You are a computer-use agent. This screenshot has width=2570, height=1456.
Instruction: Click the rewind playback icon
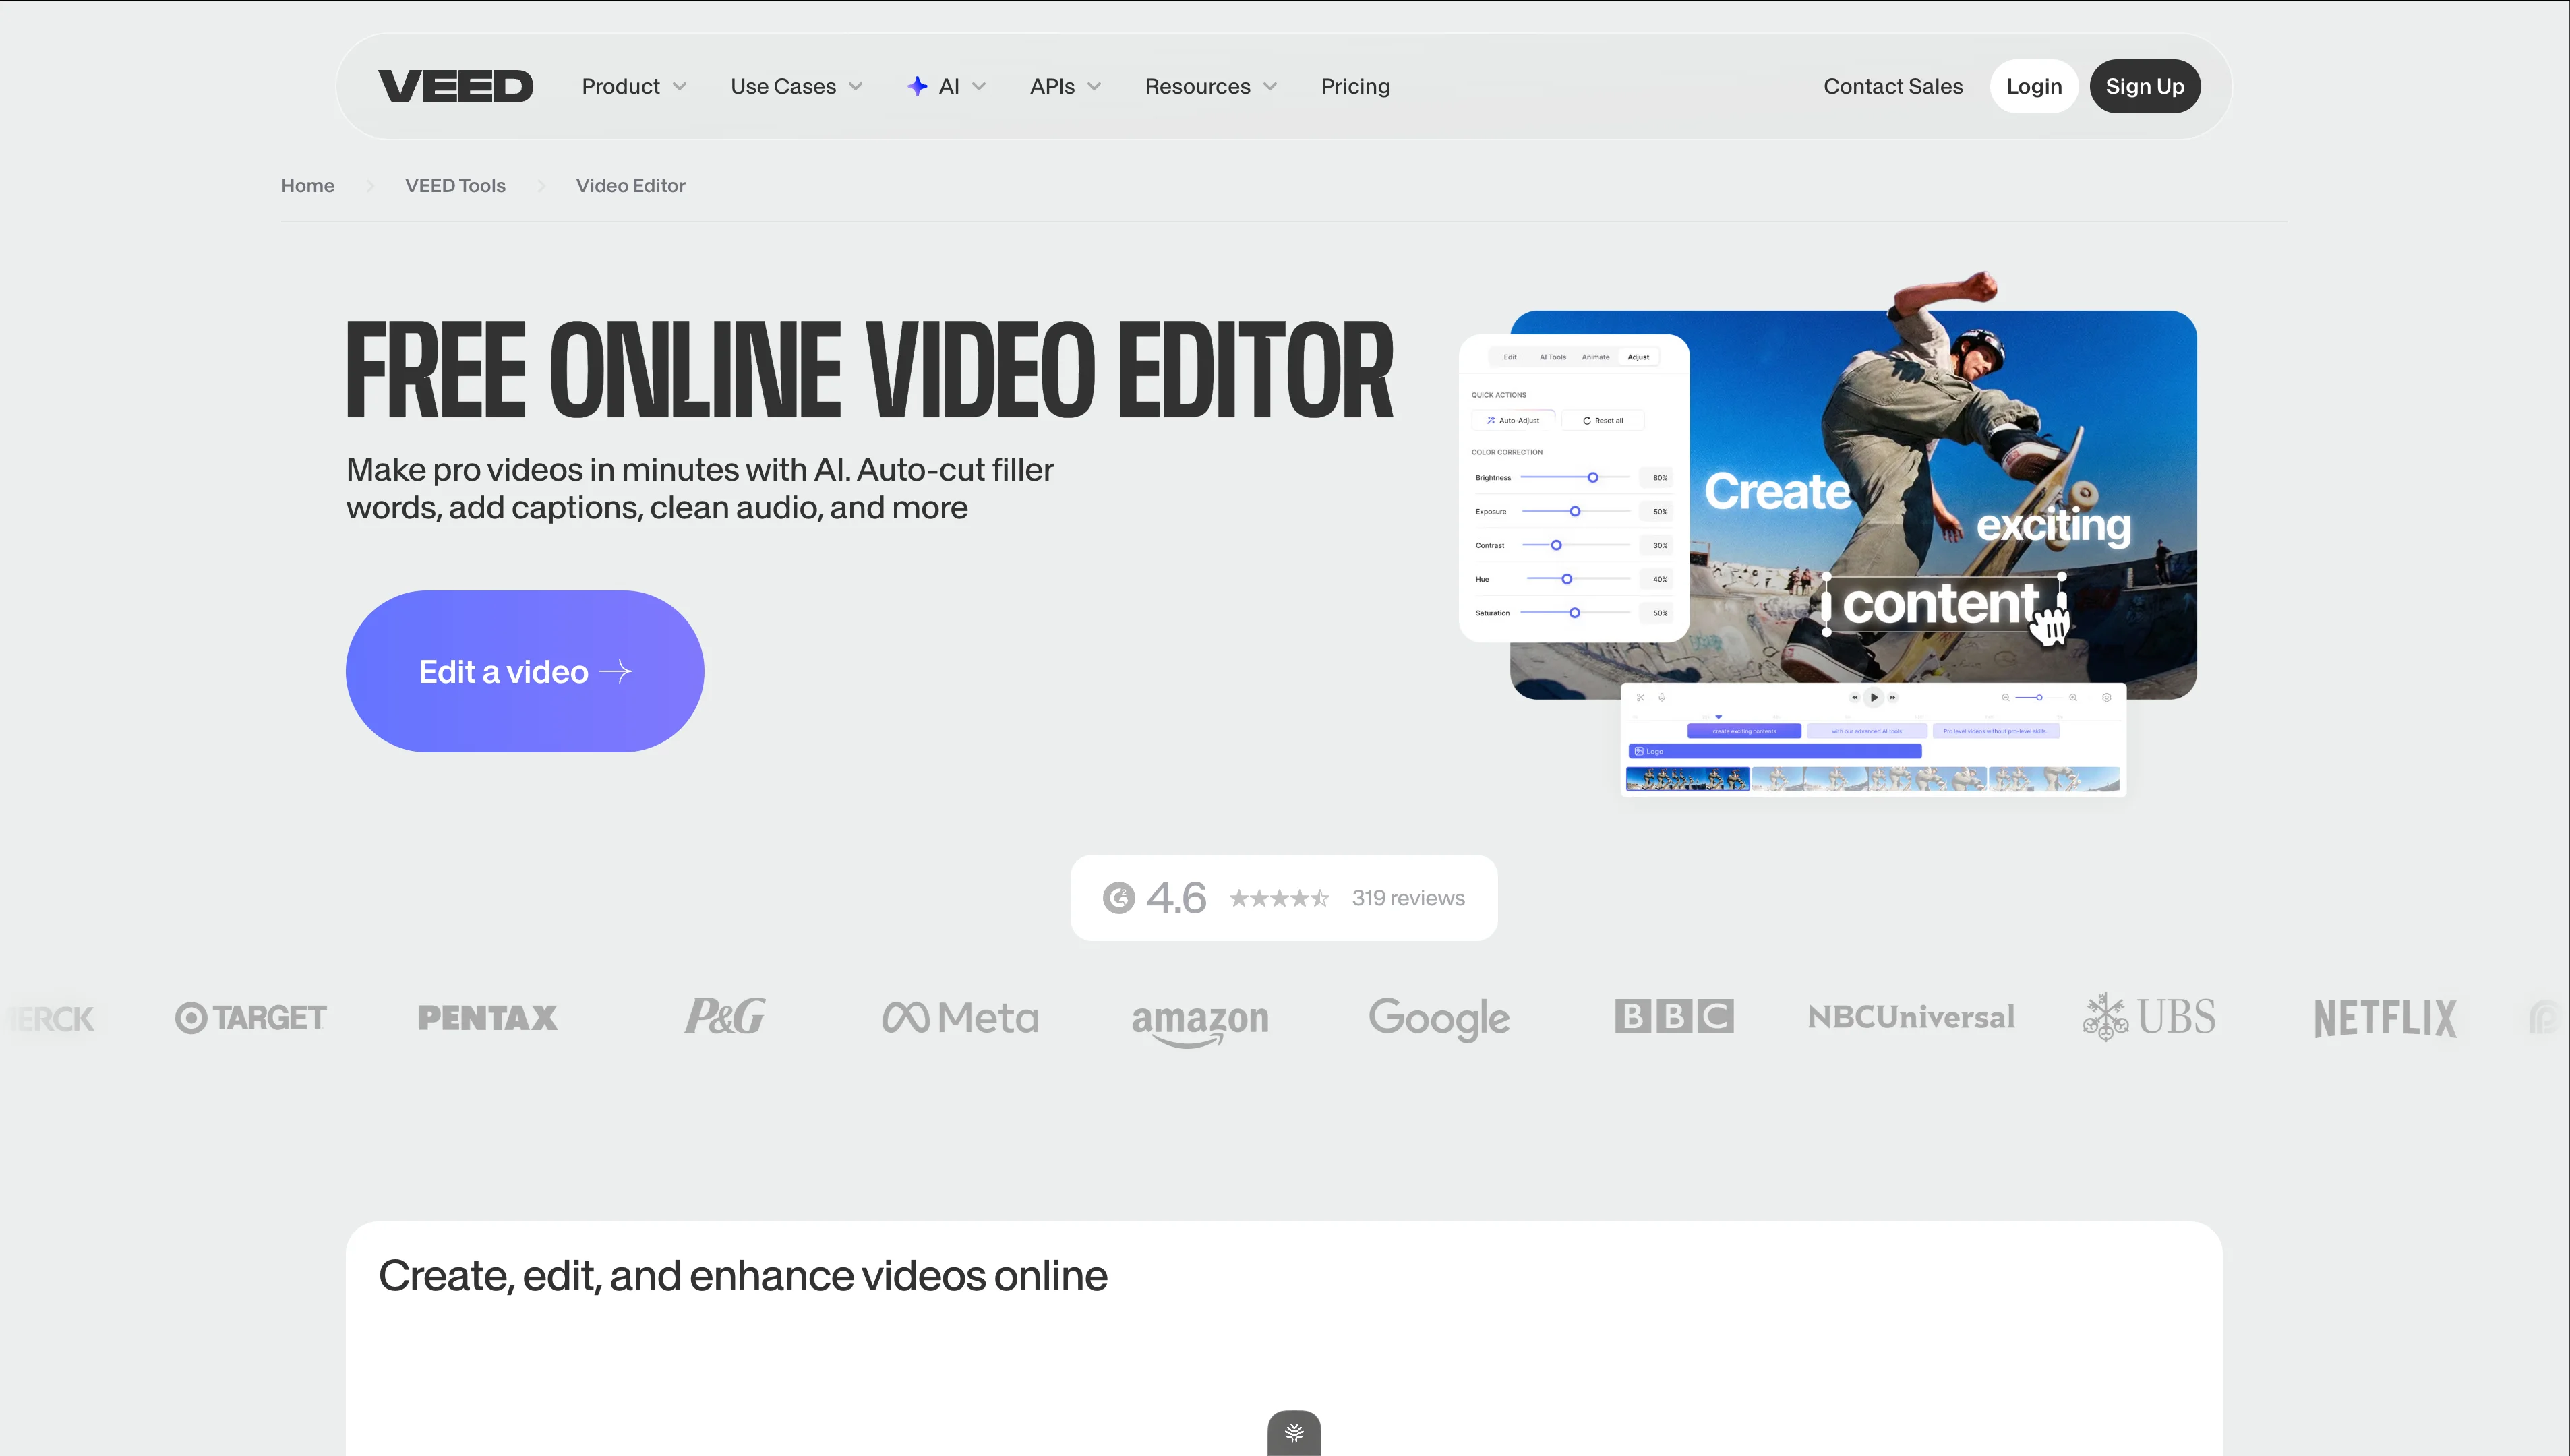coord(1855,698)
